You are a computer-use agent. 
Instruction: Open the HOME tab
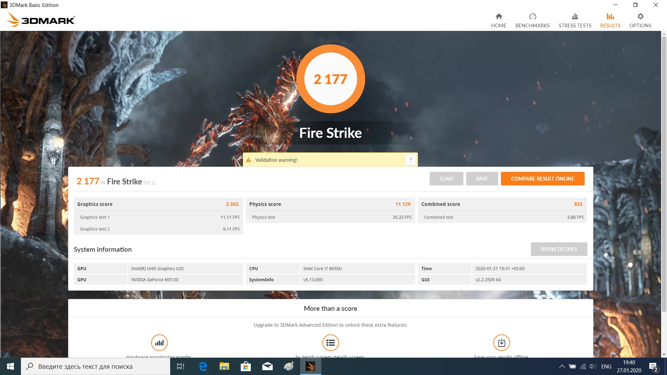tap(499, 20)
